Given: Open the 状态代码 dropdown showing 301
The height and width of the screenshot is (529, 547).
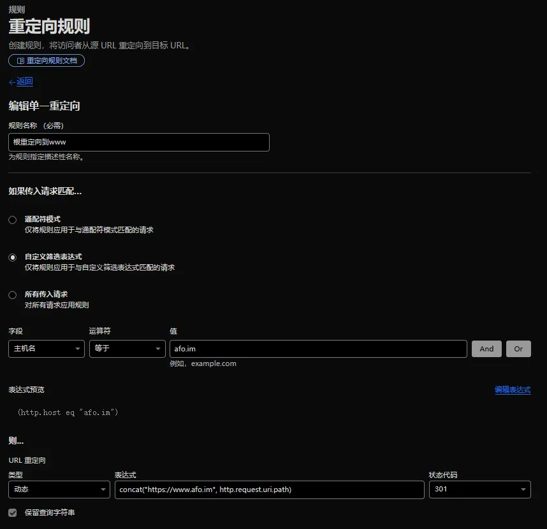Looking at the screenshot, I should coord(479,490).
